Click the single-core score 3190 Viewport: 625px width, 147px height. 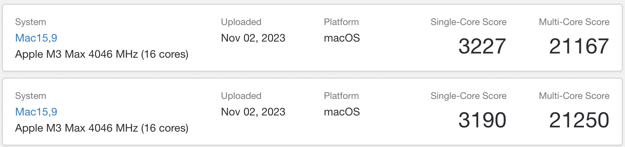tap(482, 120)
